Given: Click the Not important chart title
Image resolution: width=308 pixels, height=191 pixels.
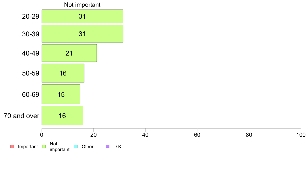Looking at the screenshot, I should pos(82,5).
